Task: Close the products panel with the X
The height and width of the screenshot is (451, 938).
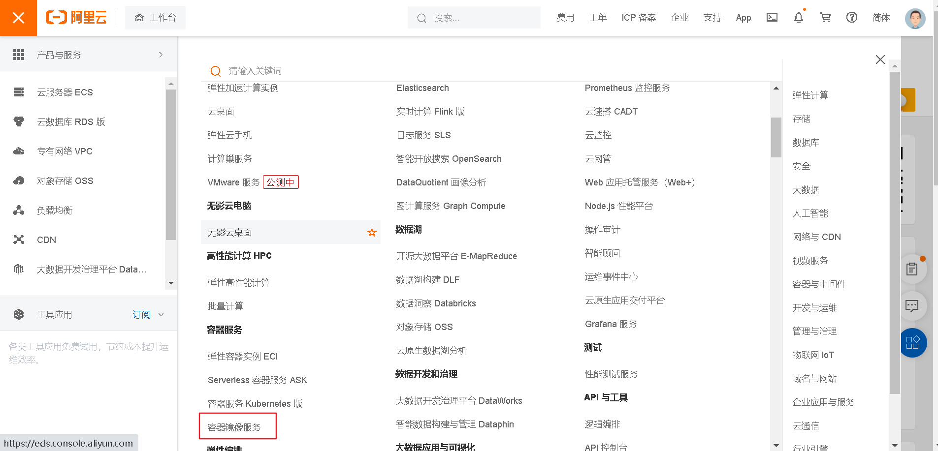Action: [880, 60]
